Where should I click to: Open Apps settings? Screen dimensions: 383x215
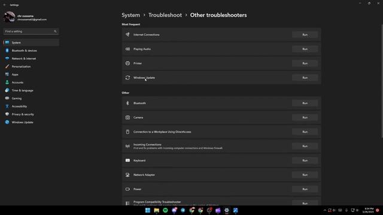(x=31, y=74)
